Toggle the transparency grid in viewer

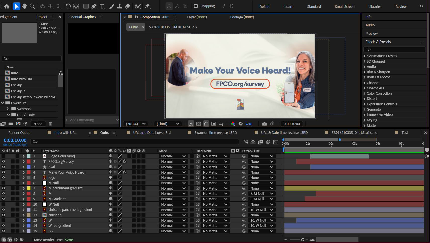click(199, 124)
